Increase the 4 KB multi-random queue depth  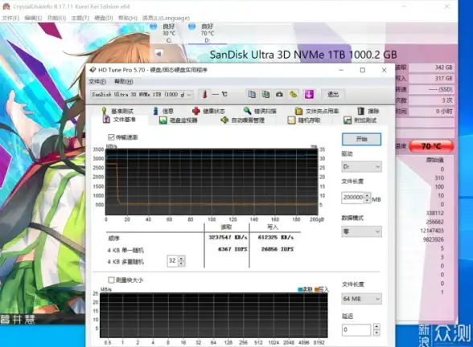(x=181, y=259)
